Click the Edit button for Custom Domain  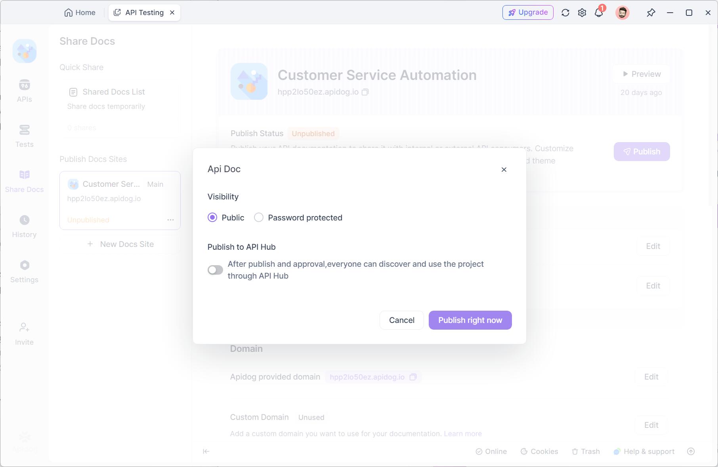651,425
